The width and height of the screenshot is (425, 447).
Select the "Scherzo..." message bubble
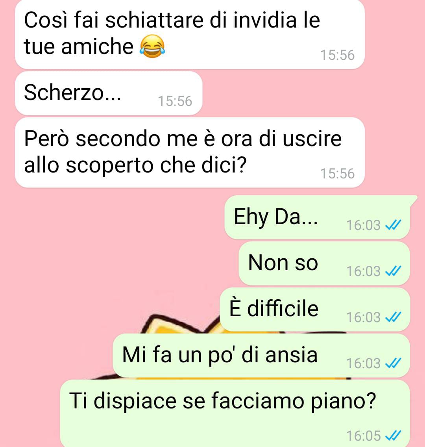(109, 93)
